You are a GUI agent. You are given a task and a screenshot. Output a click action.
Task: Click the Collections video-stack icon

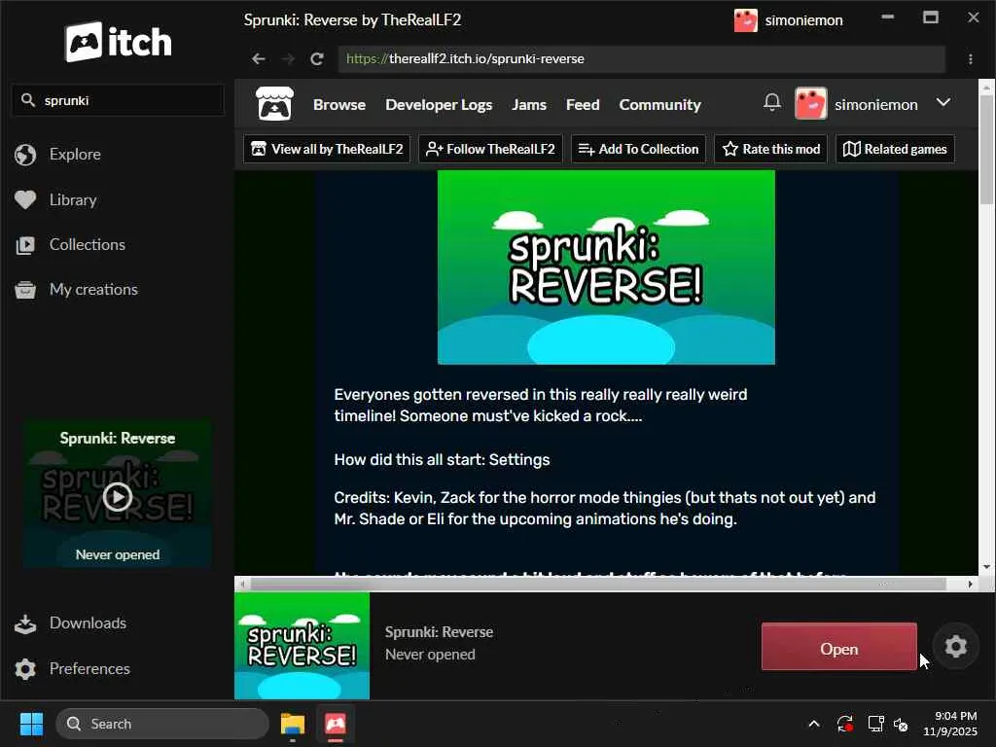(25, 245)
